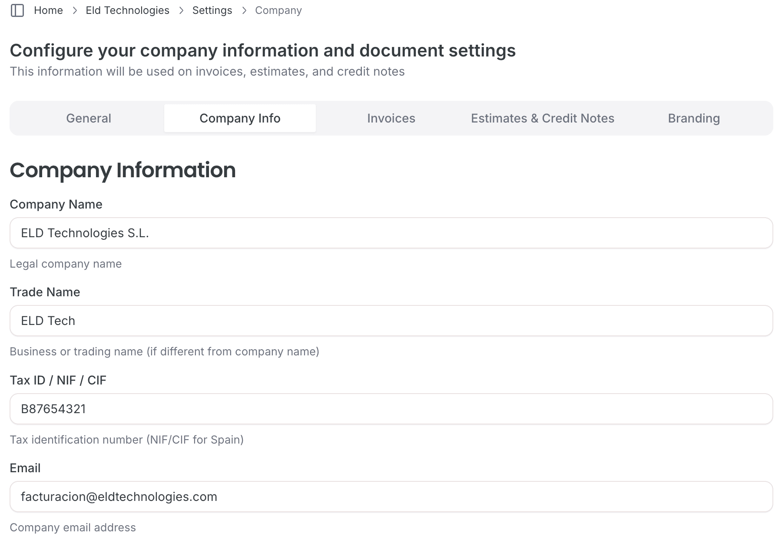This screenshot has width=782, height=550.
Task: Click the Legal company name helper text
Action: pos(66,263)
